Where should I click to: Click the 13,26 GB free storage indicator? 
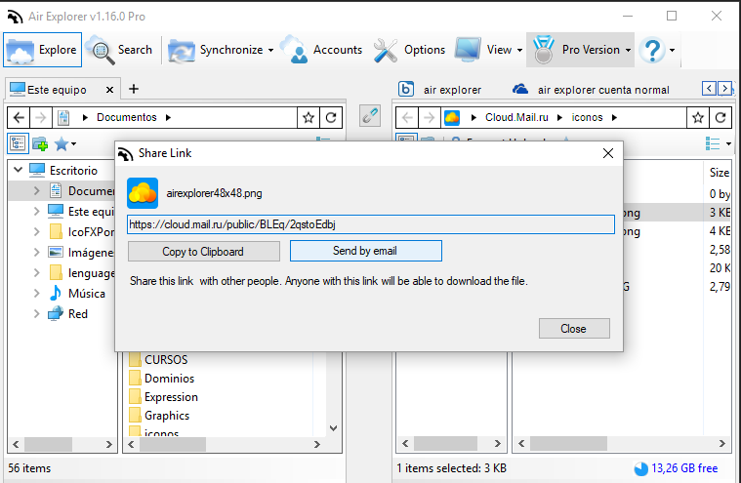[x=676, y=468]
